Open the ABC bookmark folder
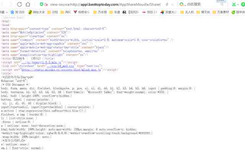The width and height of the screenshot is (245, 150). (x=66, y=12)
